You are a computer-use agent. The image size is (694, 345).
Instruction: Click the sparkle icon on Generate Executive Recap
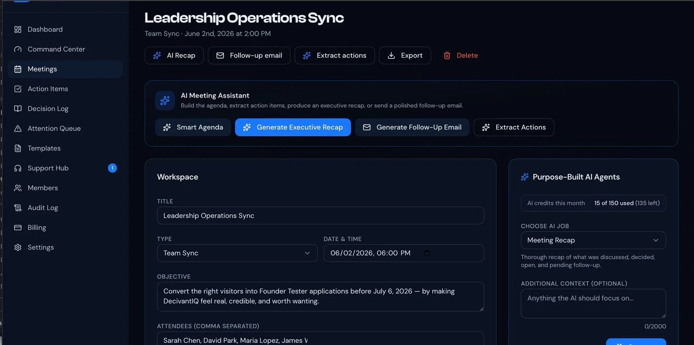pyautogui.click(x=247, y=127)
